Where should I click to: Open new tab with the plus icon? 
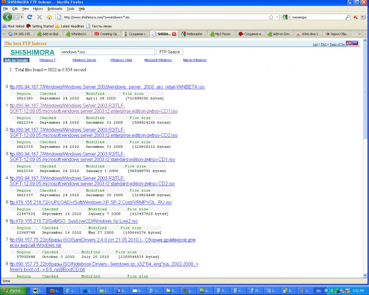[x=359, y=34]
